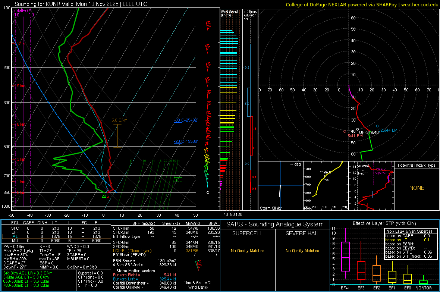Click the '700-500mb LR = 3.8 C/km' line
Viewport: 440px width, 292px height.
pos(26,285)
